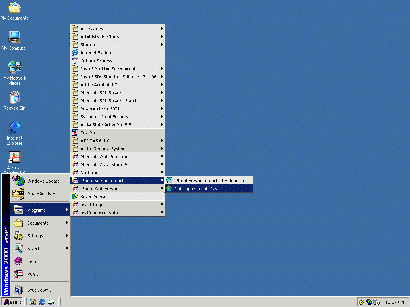Open the Microsoft SQL Server menu entry
The image size is (410, 307).
[117, 93]
